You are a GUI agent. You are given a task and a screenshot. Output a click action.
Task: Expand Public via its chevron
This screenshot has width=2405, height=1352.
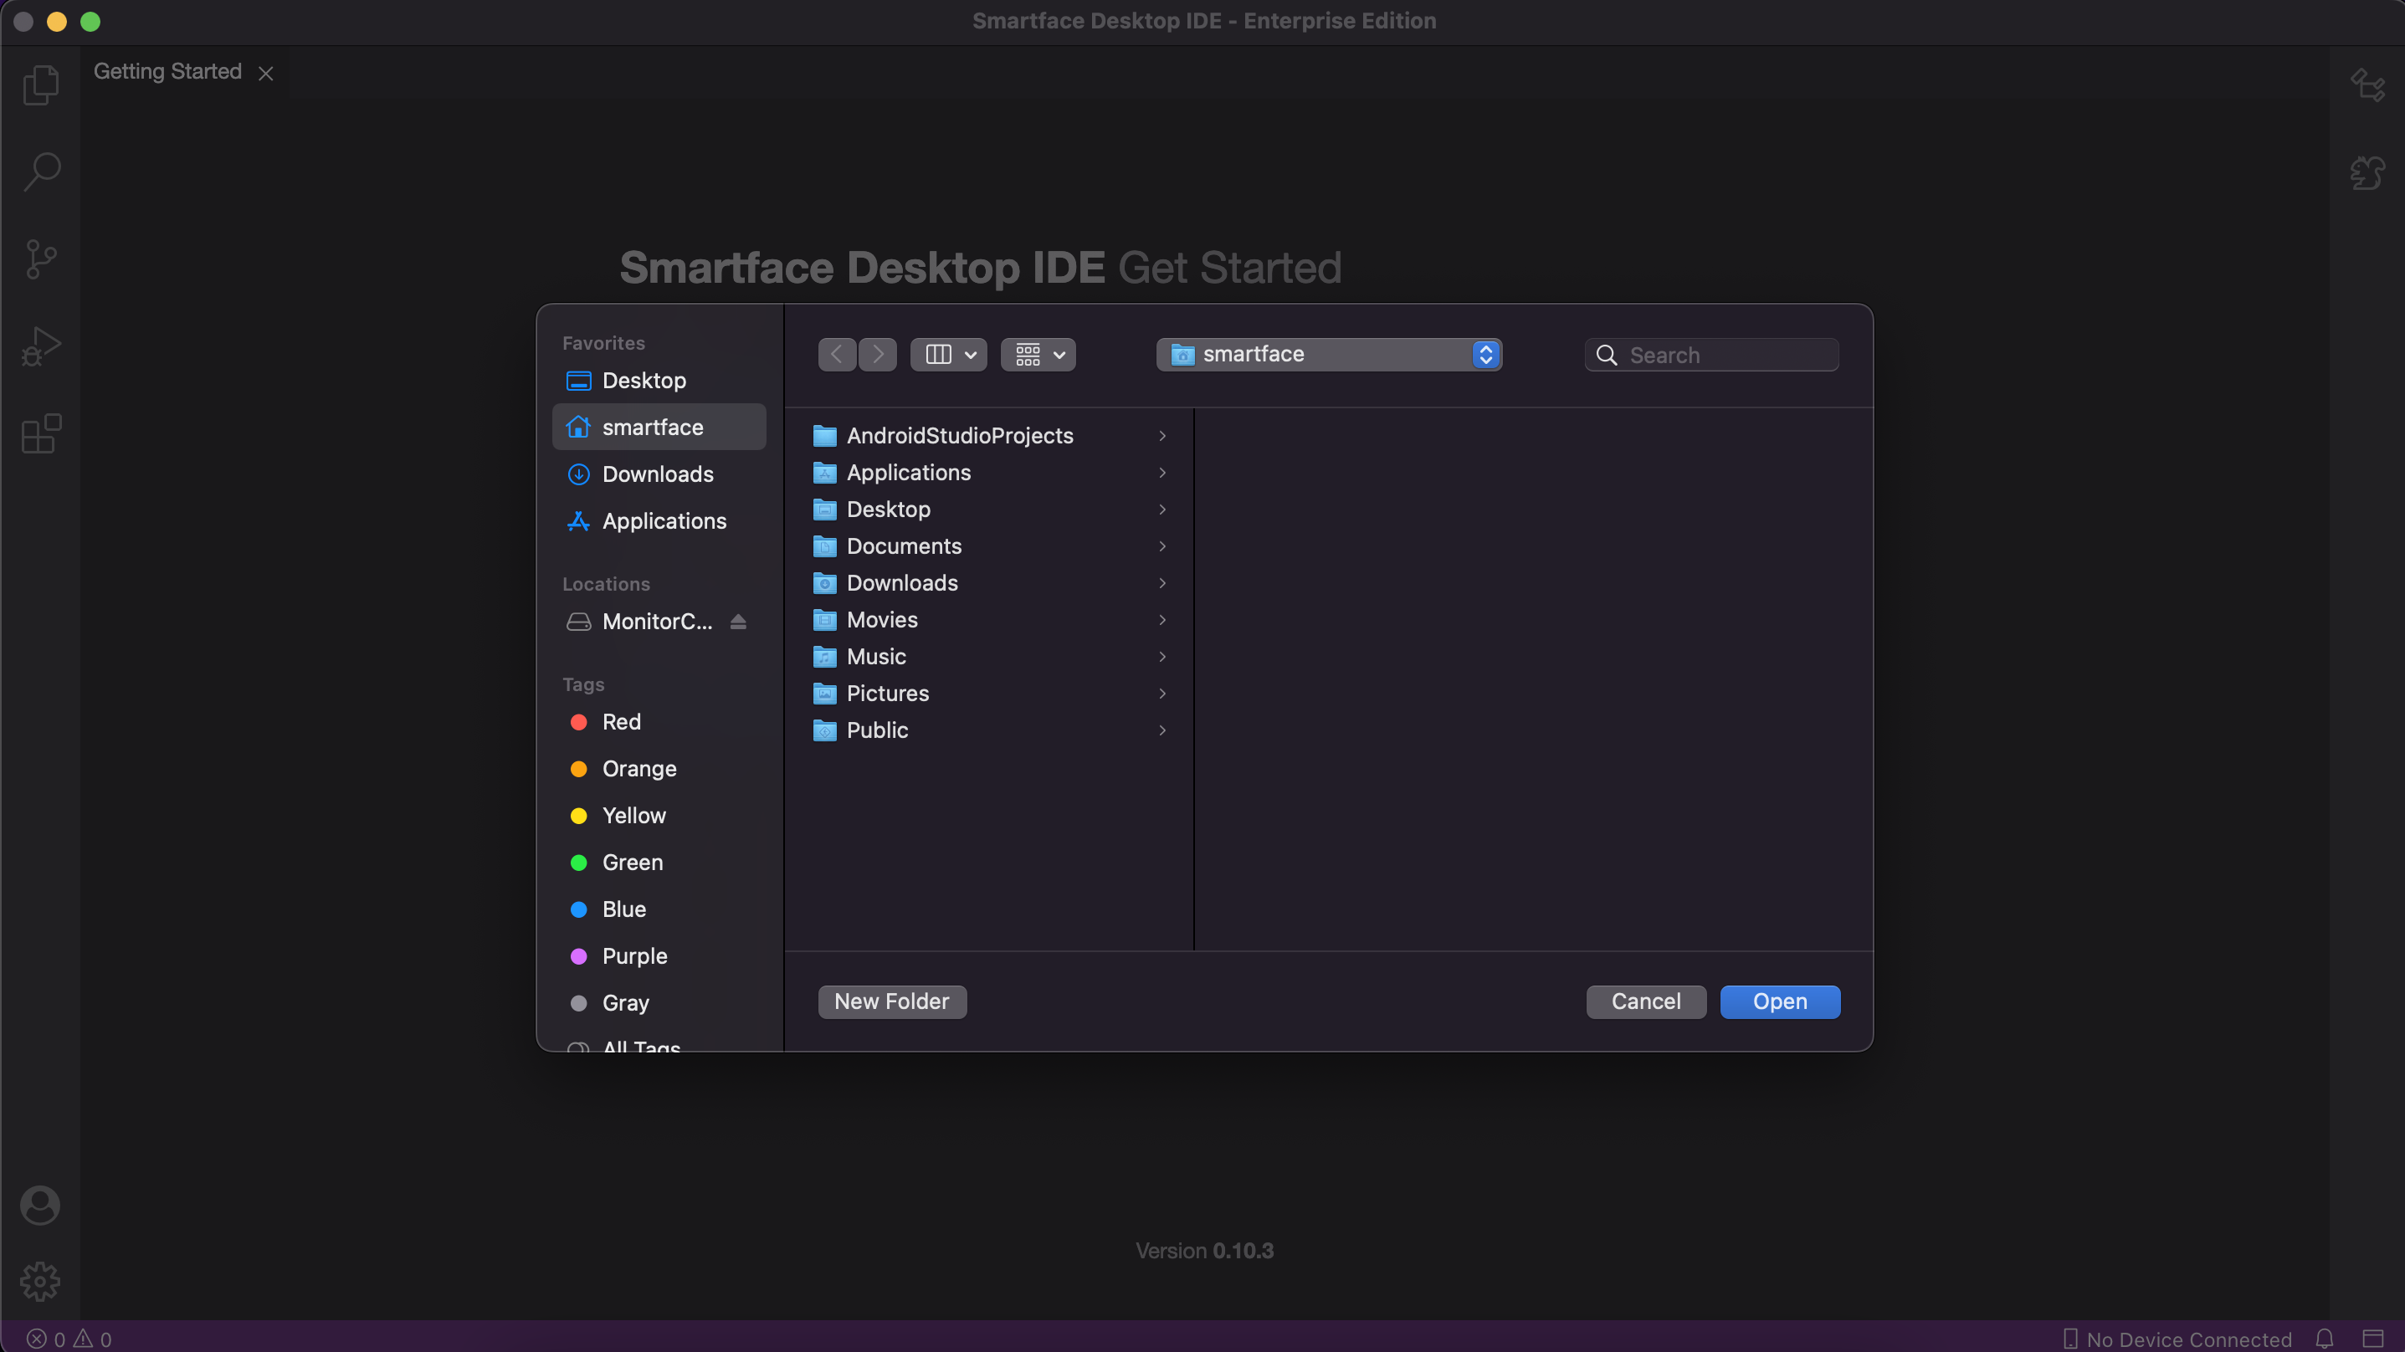(1162, 731)
